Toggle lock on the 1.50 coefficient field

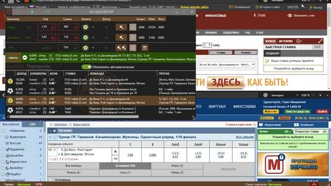click(53, 27)
